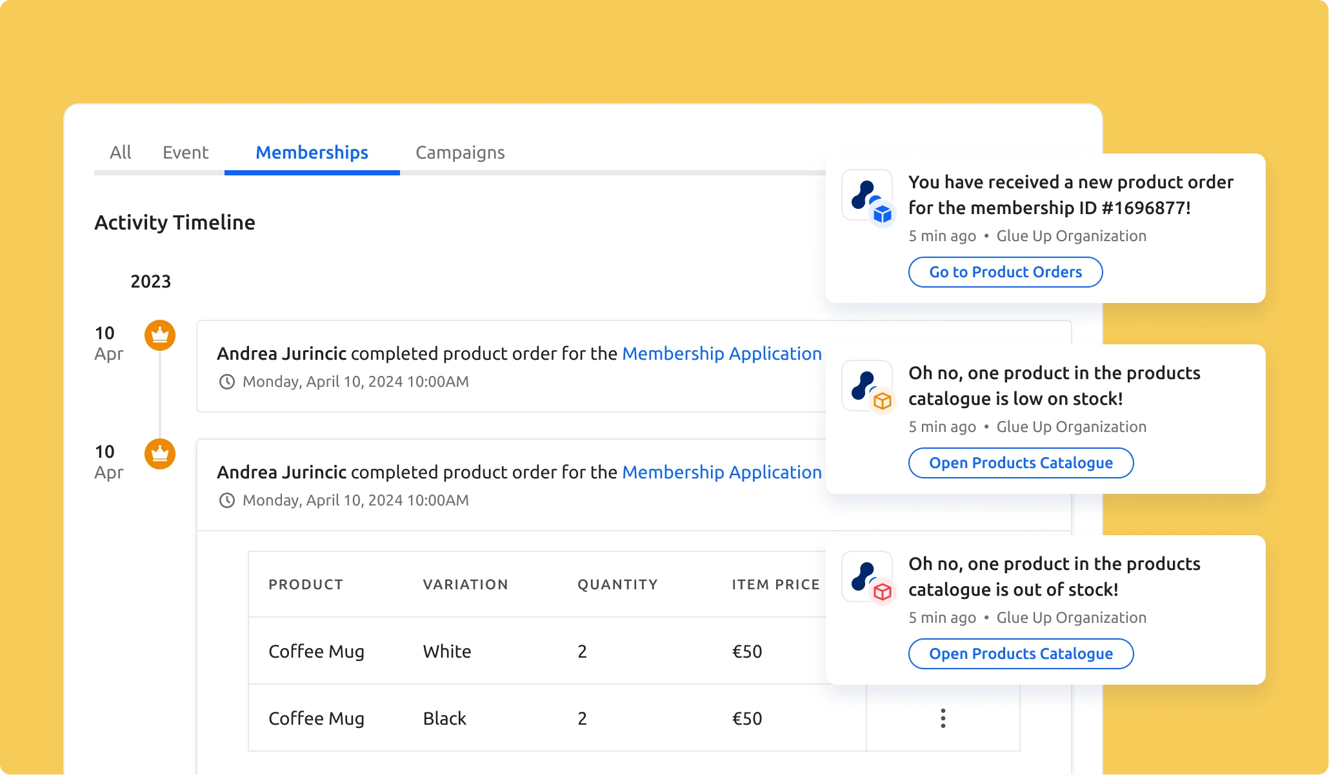Toggle Memberships tab selection
1329x775 pixels.
click(x=311, y=152)
